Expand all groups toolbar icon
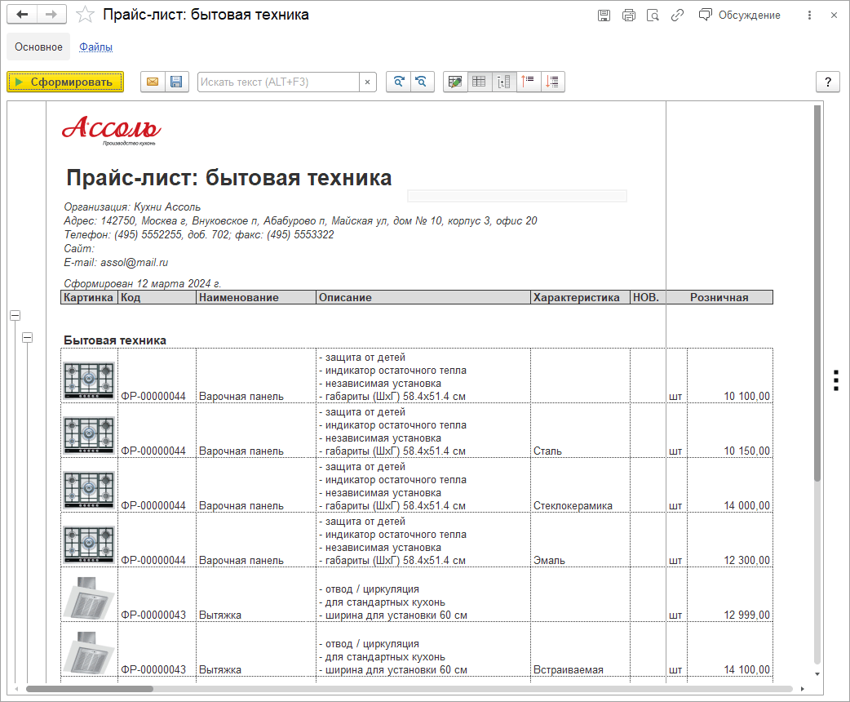The height and width of the screenshot is (702, 850). point(553,82)
